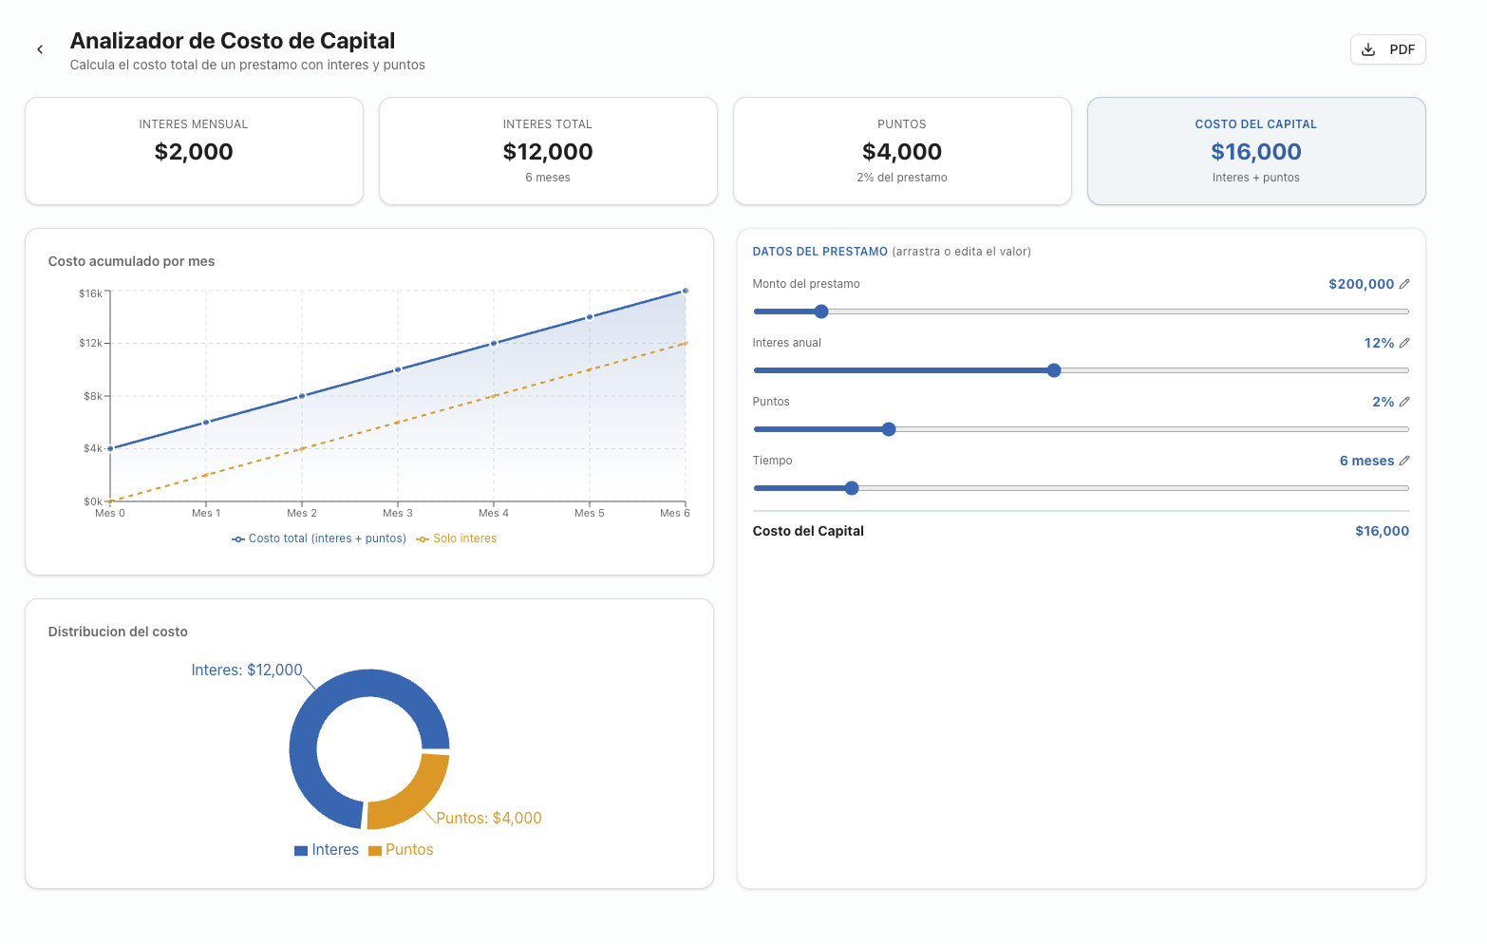Click the $200,000 loan amount value
1487x944 pixels.
(x=1361, y=284)
